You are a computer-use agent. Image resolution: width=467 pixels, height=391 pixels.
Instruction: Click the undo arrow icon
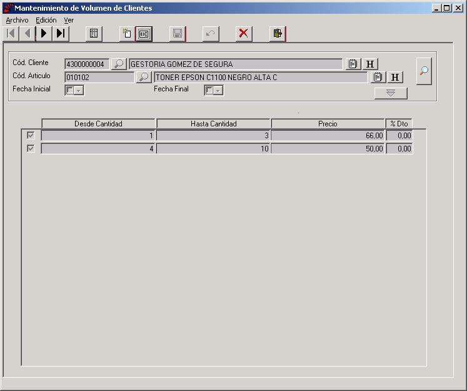(211, 33)
